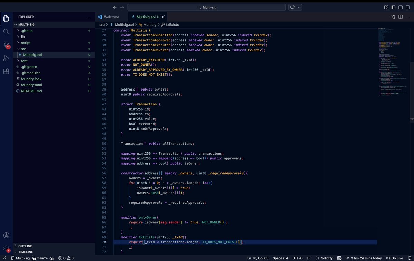Open errors and warnings count in status bar
This screenshot has height=261, width=414.
coord(66,258)
